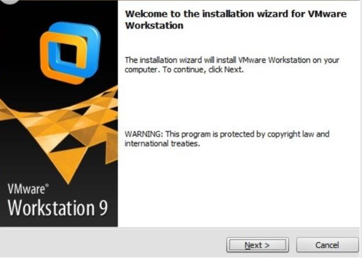
Task: Click the VMware overlapping squares logo
Action: [70, 53]
